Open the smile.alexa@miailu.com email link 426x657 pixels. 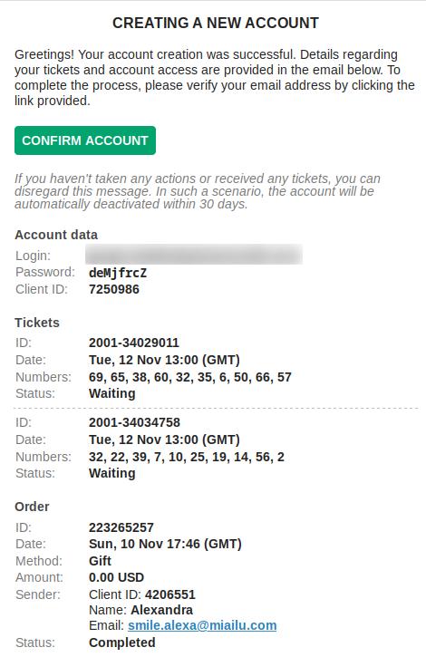click(x=202, y=625)
